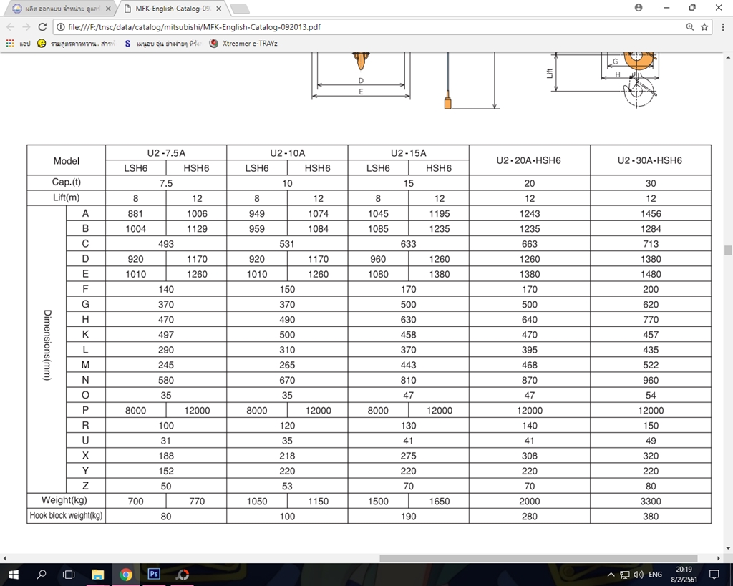Click the Lift(m) row label

click(67, 197)
